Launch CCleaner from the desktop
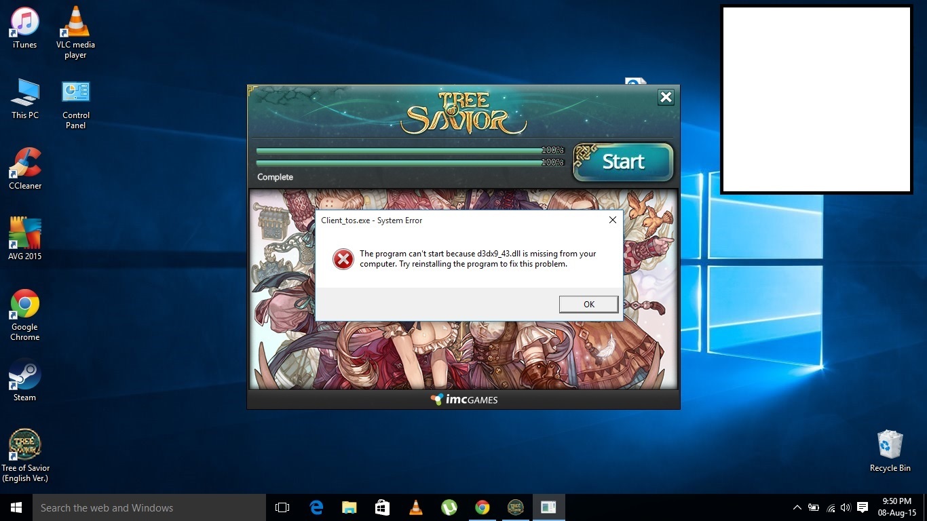This screenshot has height=521, width=927. 25,168
